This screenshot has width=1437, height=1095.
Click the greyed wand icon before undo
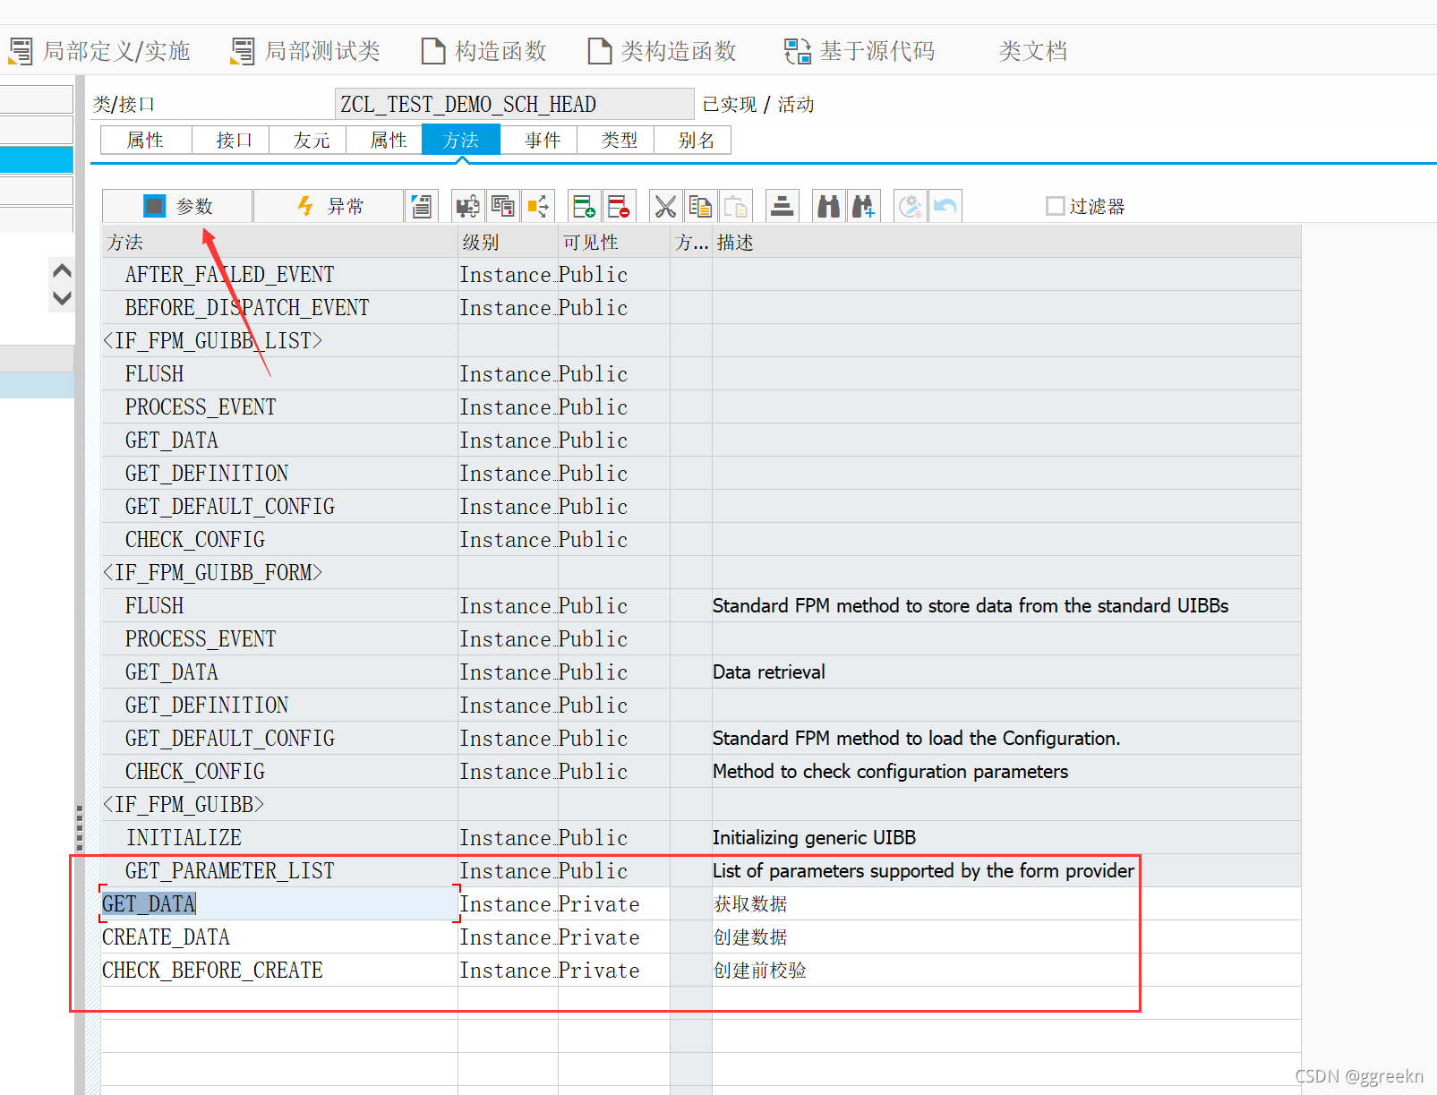point(911,206)
